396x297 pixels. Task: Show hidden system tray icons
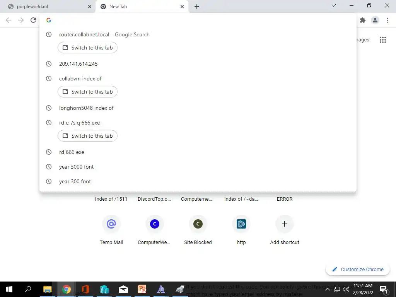point(327,289)
